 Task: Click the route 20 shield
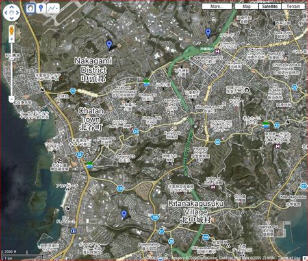point(294,88)
